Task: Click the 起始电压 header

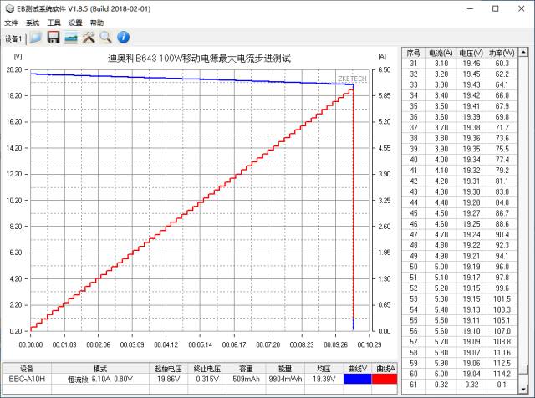Action: [x=169, y=369]
